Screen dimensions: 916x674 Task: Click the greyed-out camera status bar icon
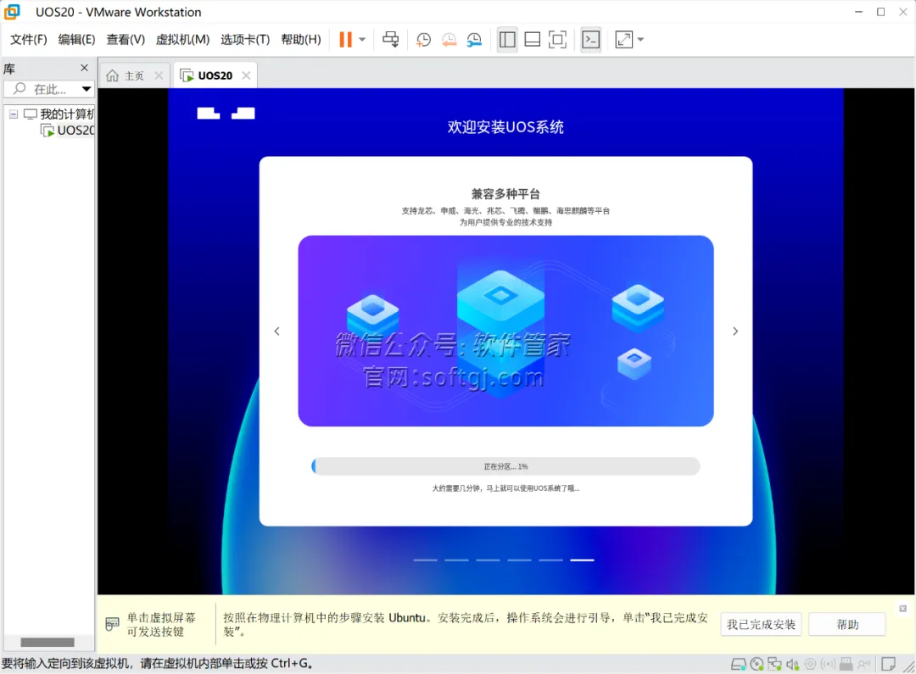pos(810,664)
